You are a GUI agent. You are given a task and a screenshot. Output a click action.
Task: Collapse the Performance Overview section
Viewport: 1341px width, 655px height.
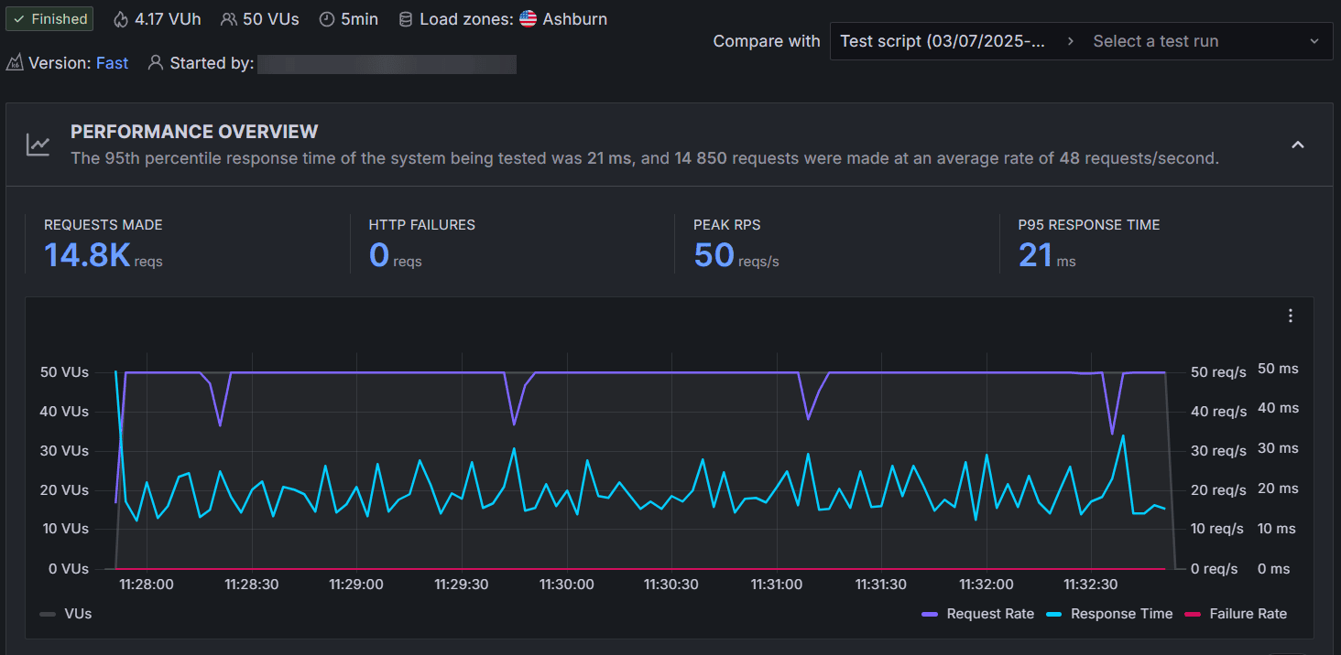pos(1298,145)
